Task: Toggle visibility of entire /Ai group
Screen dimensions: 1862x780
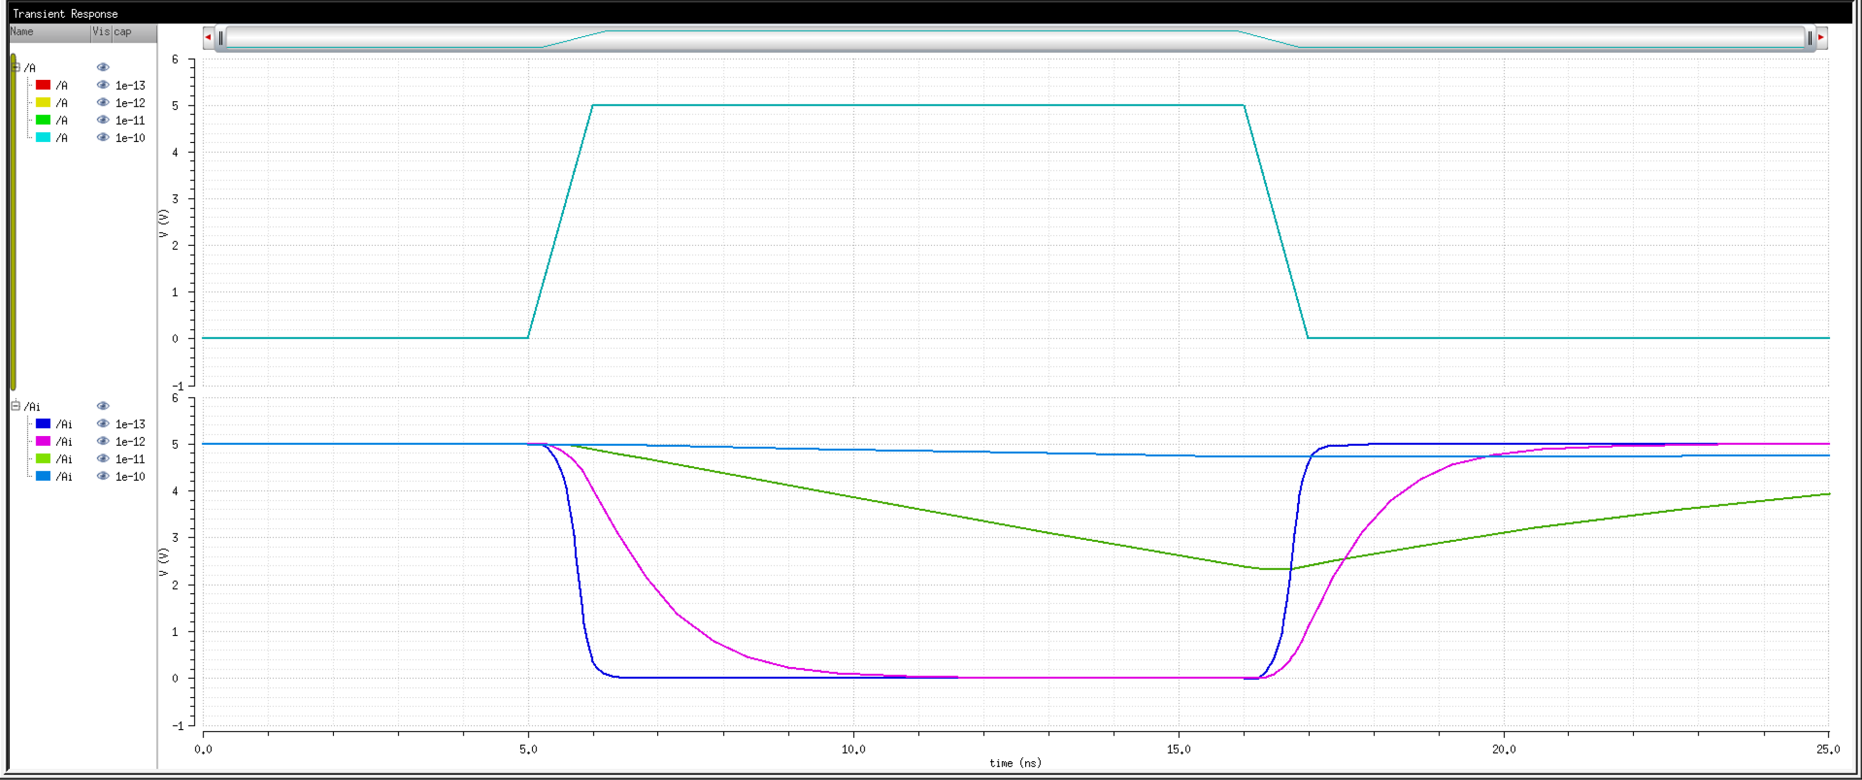Action: point(103,406)
